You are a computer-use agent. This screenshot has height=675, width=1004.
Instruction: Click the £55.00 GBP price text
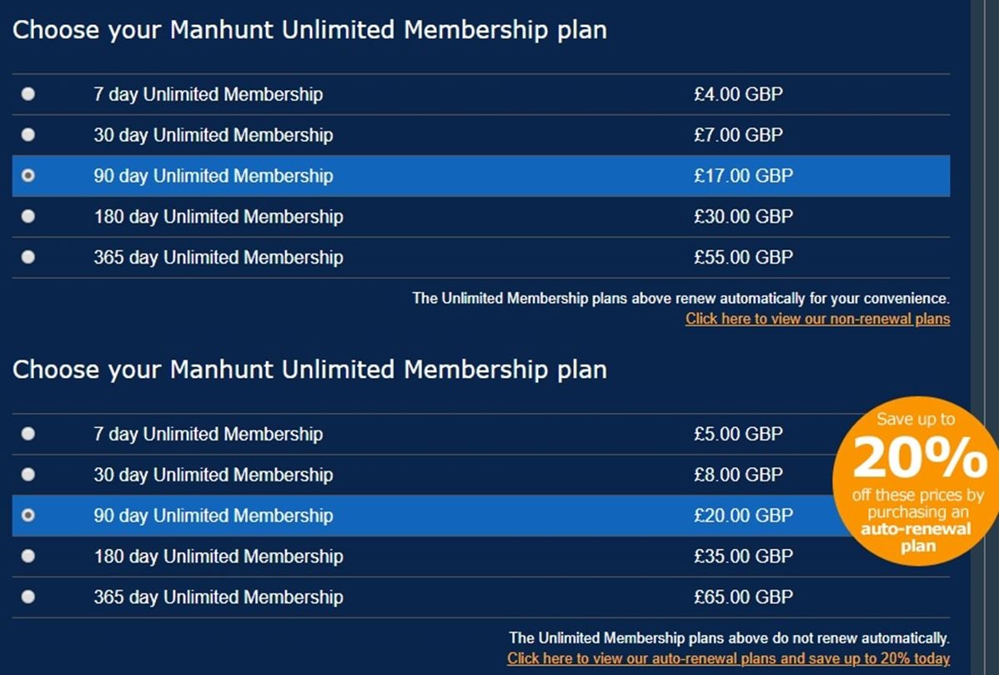coord(742,257)
